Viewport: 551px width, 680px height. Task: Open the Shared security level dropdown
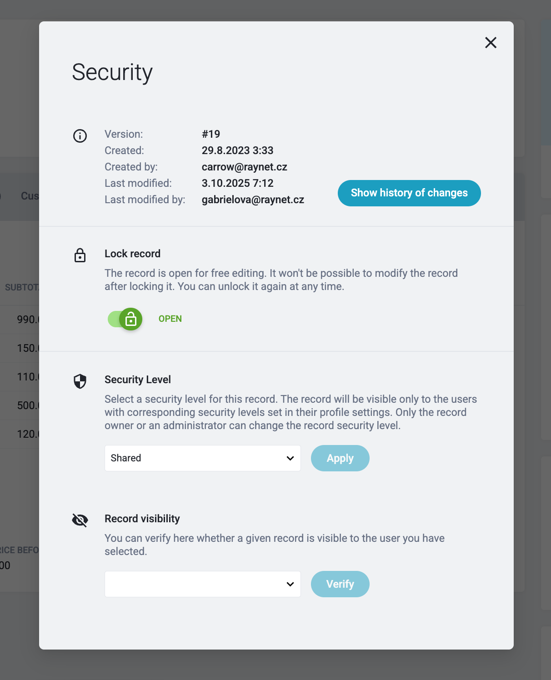coord(203,458)
